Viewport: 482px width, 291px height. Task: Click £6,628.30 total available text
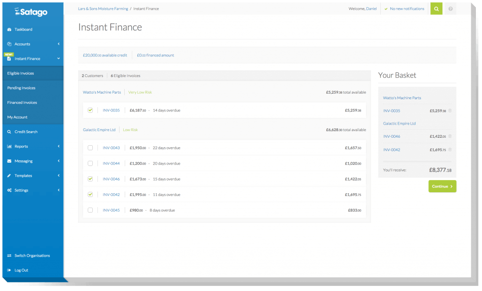[x=346, y=130]
